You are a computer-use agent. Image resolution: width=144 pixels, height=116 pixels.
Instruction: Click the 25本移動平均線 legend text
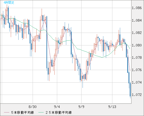pyautogui.click(x=59, y=112)
